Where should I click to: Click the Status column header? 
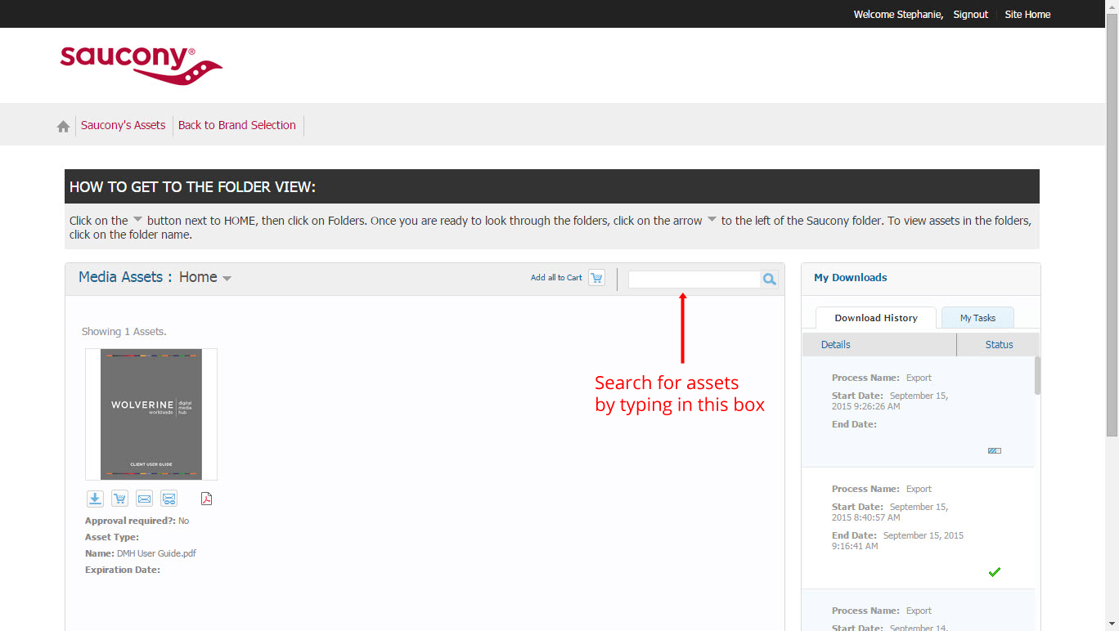click(999, 345)
